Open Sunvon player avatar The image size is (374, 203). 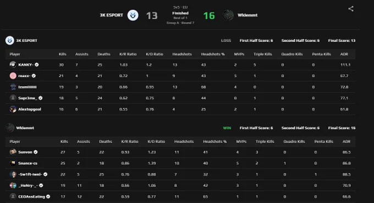point(13,152)
